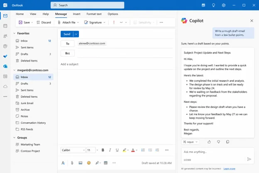Open the Mail view in the left rail
Screen dimensions: 259x173
(x=5, y=16)
